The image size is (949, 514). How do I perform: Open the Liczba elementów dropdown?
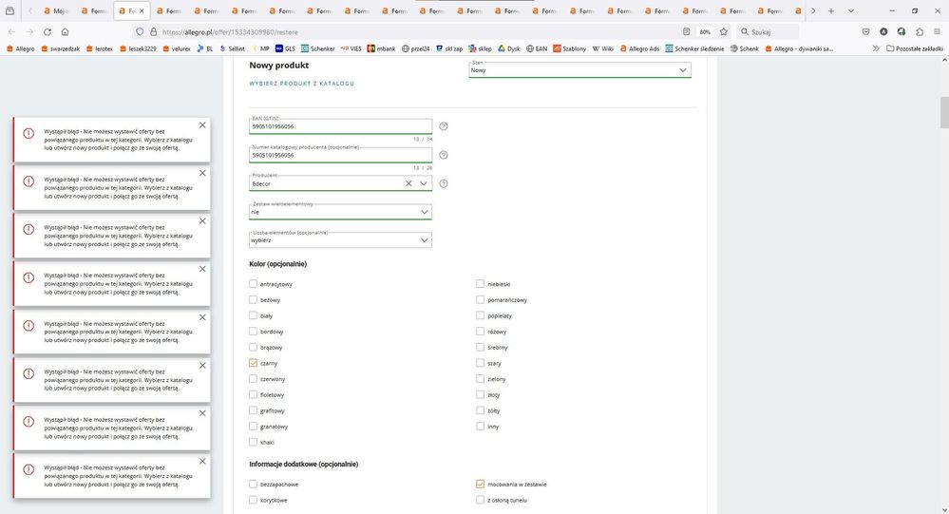click(x=340, y=240)
